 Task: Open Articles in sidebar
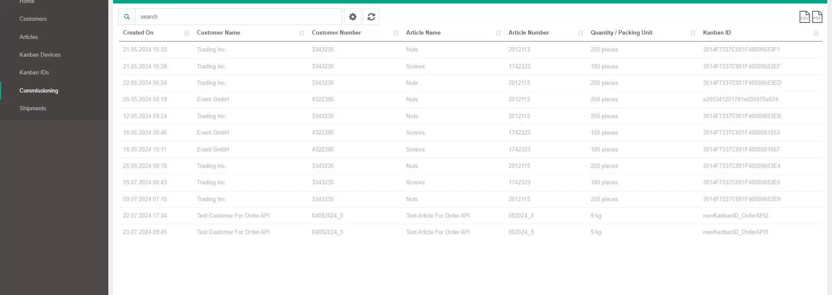point(29,37)
